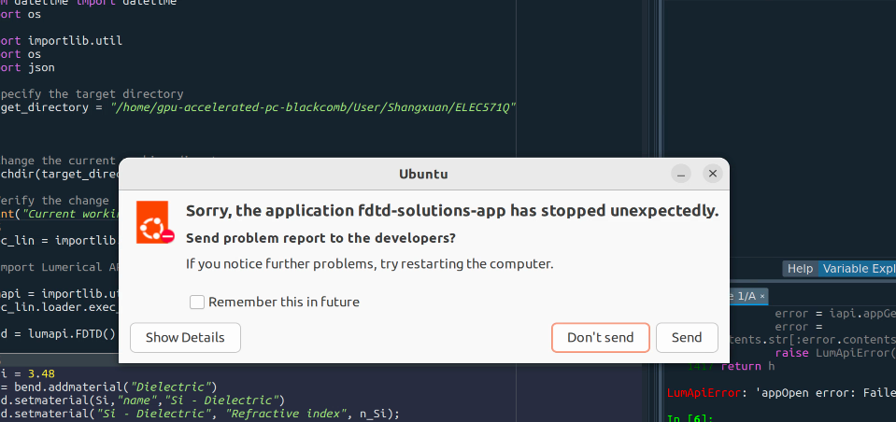Click the target_directory path string

click(313, 107)
